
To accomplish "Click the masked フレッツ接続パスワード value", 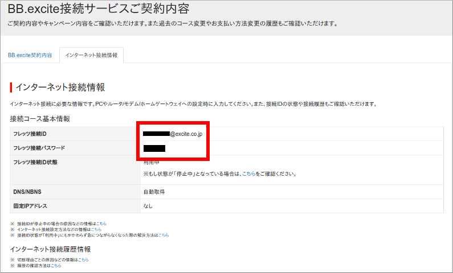I will point(154,148).
